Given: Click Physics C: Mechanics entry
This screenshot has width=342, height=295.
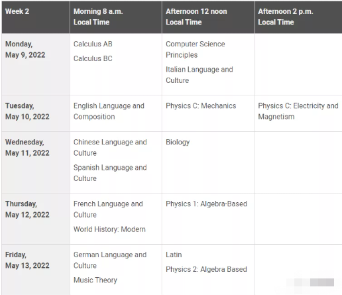Looking at the screenshot, I should click(201, 106).
